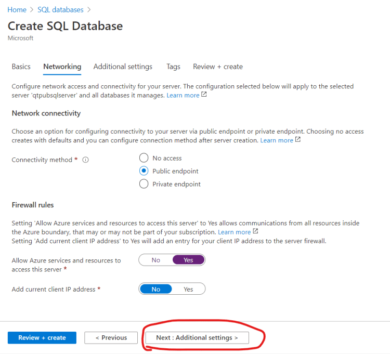Select the Public endpoint radio option
This screenshot has height=354, width=390.
tap(144, 171)
